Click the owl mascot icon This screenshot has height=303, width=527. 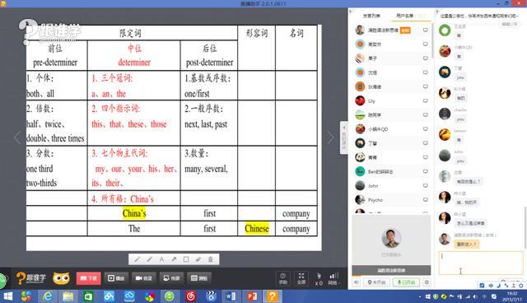pos(61,278)
